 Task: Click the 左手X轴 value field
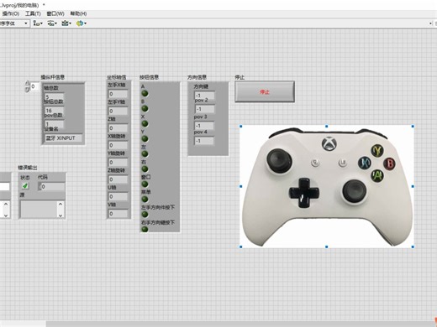coord(118,94)
